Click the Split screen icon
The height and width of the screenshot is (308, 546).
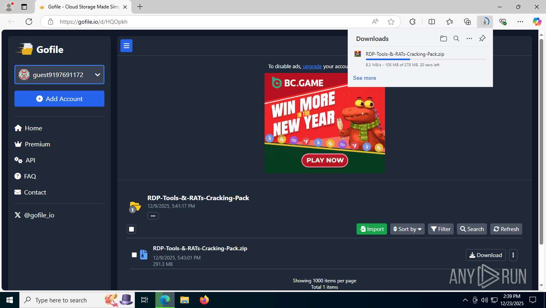click(432, 22)
